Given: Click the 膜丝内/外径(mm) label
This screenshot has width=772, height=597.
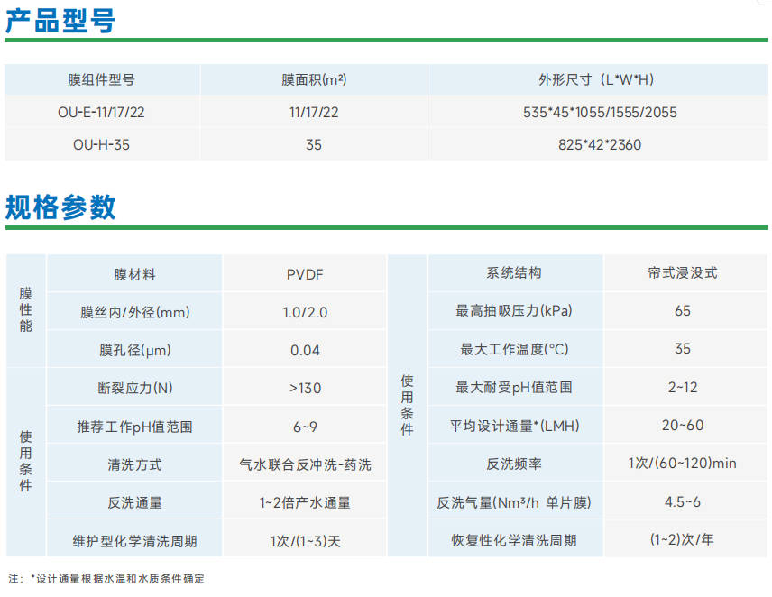Looking at the screenshot, I should pyautogui.click(x=135, y=312).
